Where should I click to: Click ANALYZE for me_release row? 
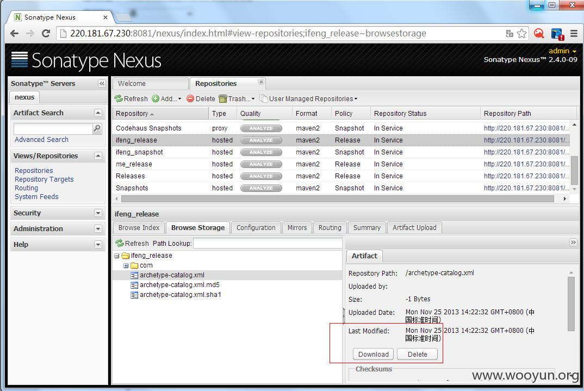(x=261, y=164)
